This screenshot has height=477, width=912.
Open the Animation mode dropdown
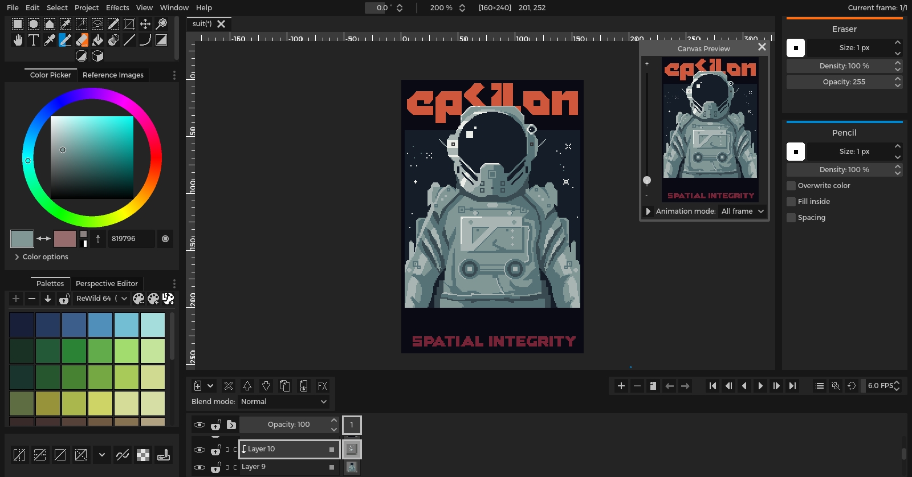tap(742, 211)
